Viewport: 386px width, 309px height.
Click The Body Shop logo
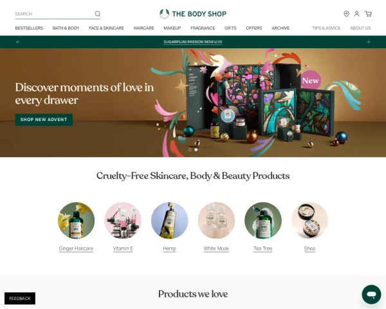point(193,14)
